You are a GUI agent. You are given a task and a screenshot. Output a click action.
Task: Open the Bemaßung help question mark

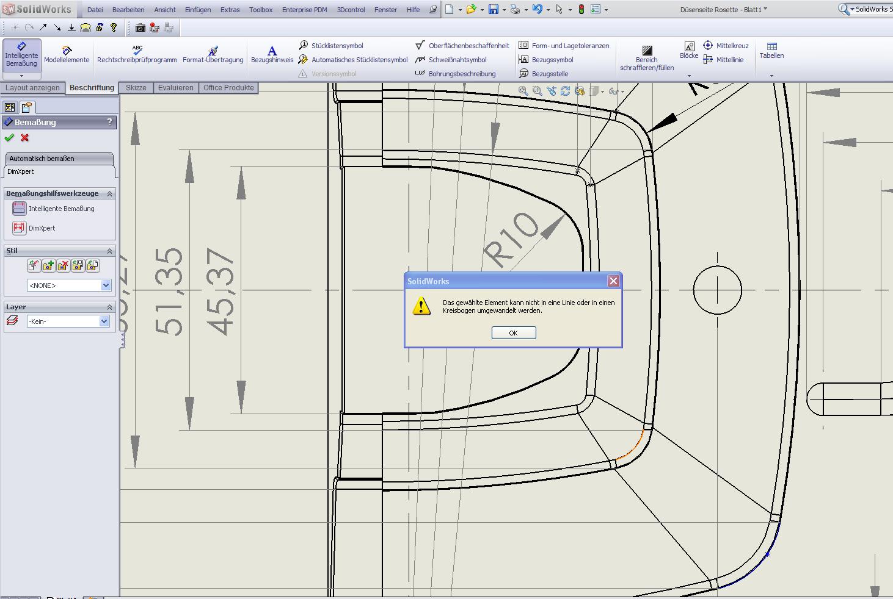(x=109, y=122)
